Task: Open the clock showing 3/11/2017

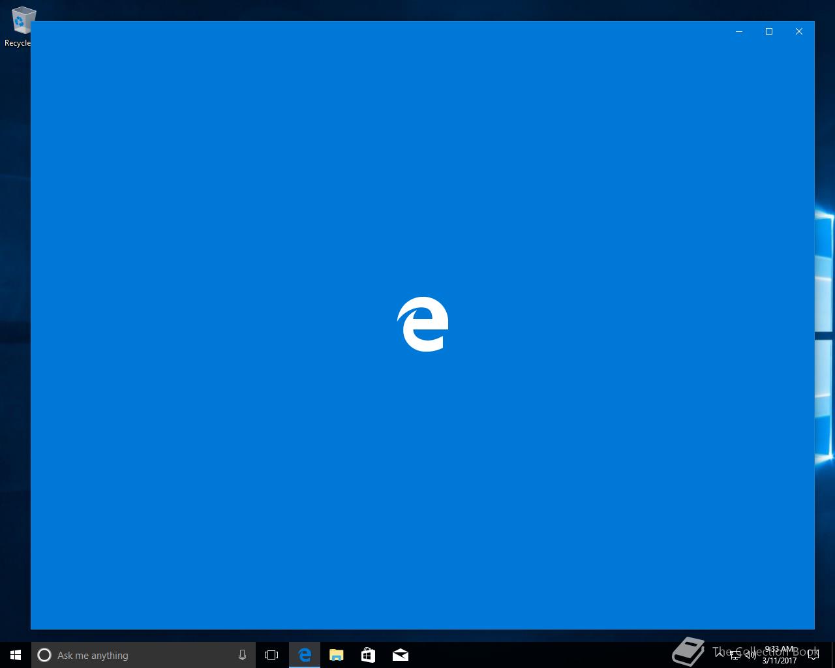Action: coord(780,655)
